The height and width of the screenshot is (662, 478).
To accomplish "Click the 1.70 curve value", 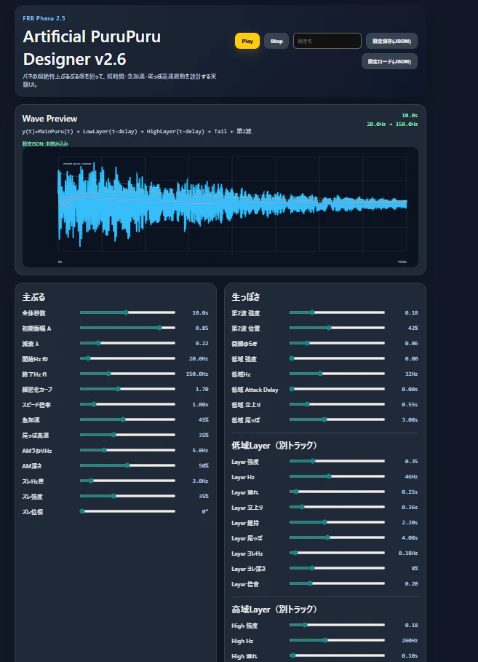I will [x=202, y=390].
